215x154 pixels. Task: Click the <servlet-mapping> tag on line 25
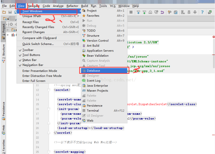(x=70, y=152)
